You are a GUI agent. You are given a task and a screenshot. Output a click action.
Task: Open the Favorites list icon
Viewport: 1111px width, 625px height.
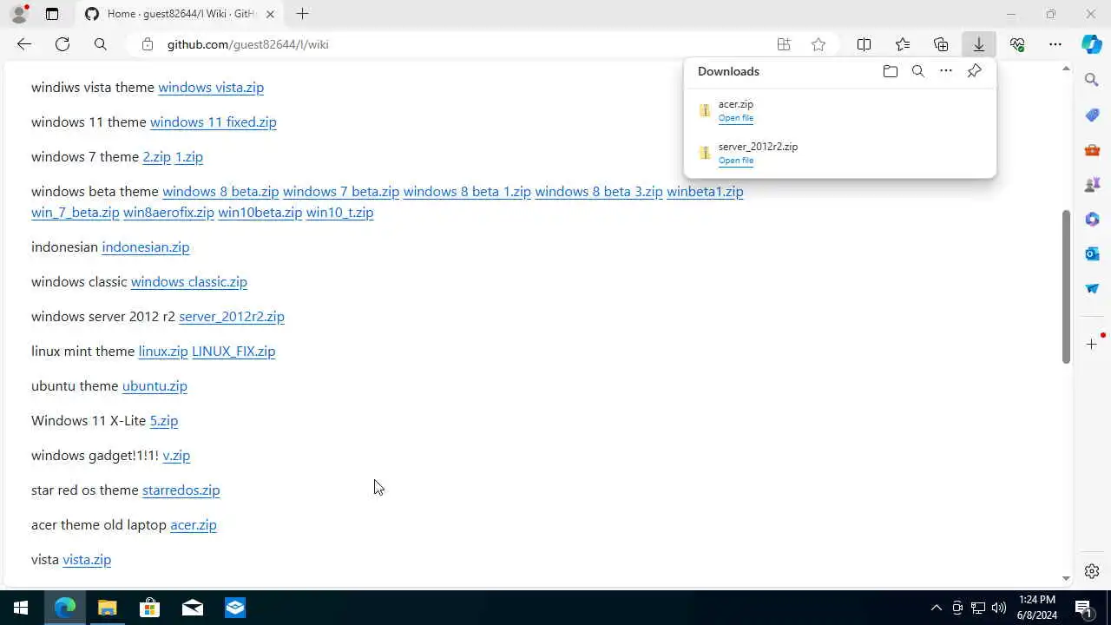[x=903, y=44]
